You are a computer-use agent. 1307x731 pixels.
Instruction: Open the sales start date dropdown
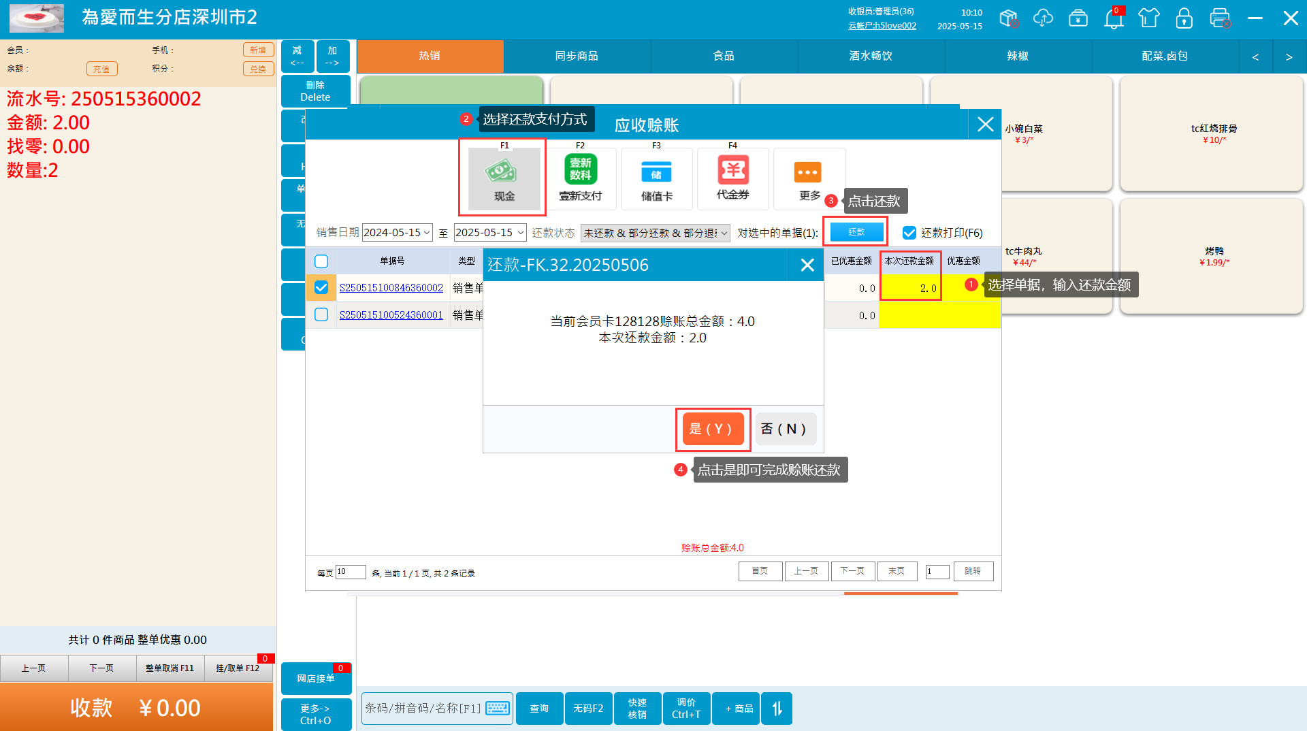tap(427, 233)
